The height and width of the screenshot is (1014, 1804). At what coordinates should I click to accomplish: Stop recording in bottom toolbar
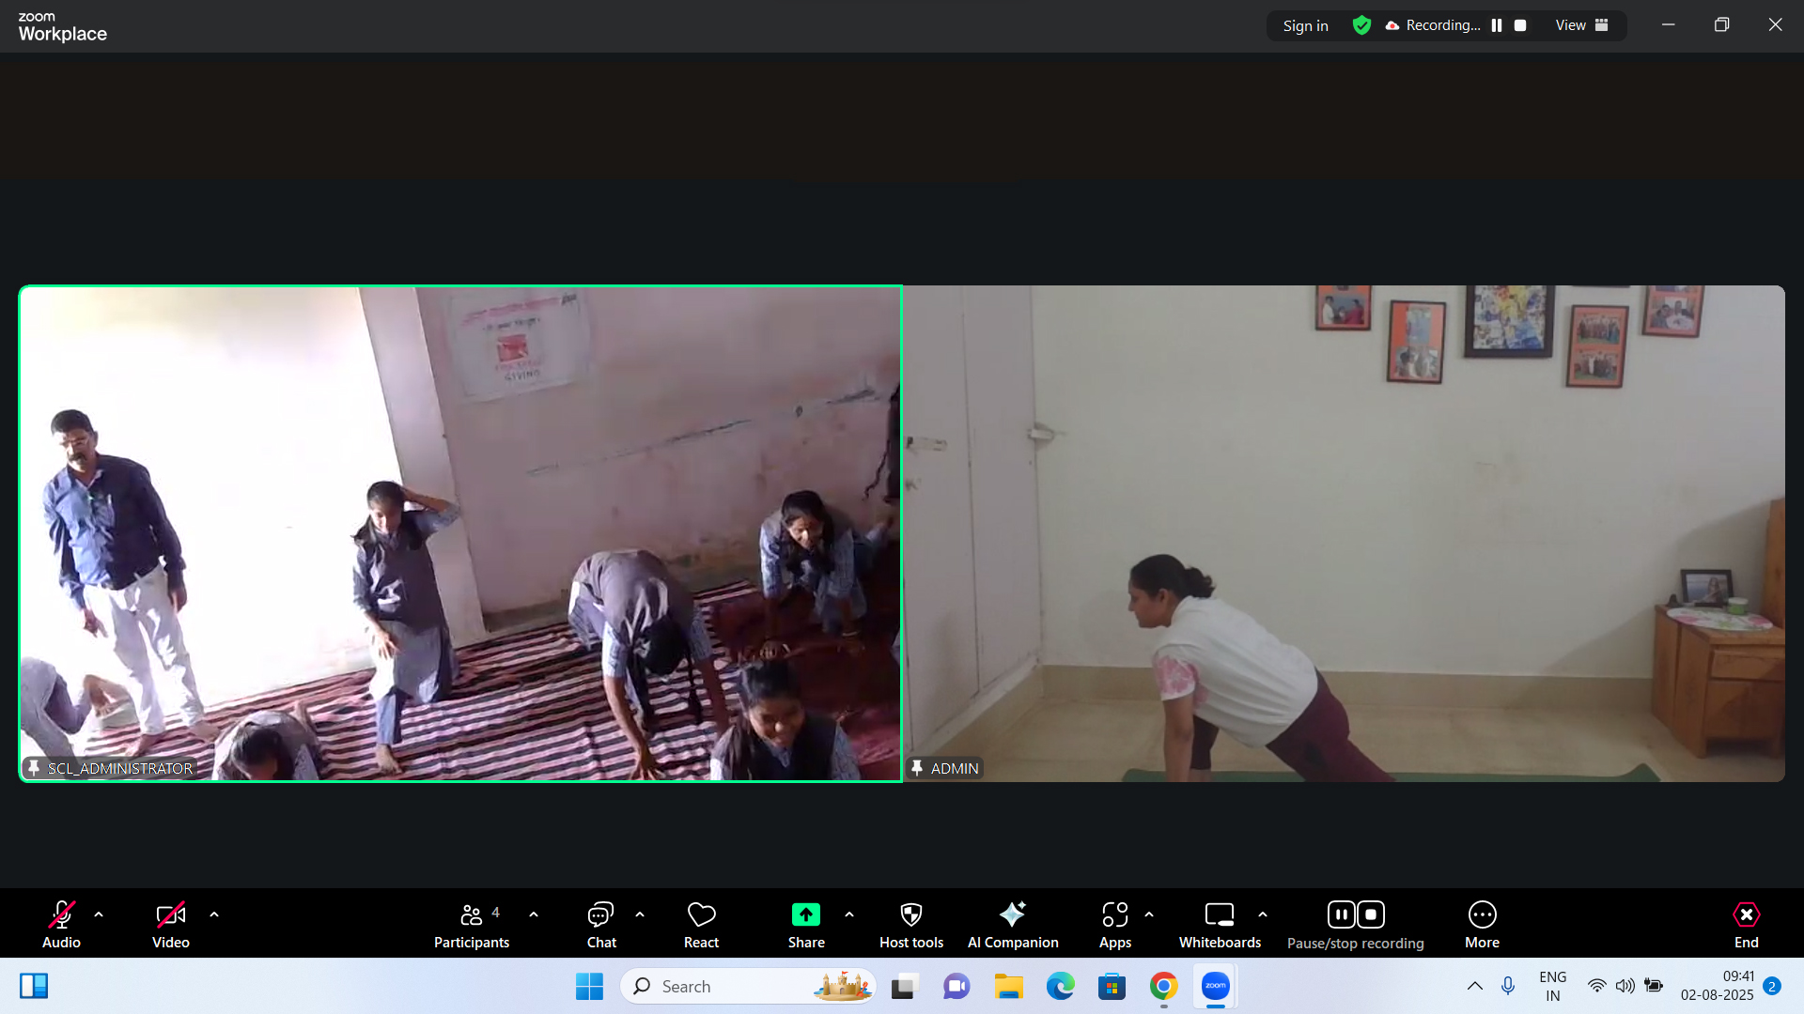(x=1371, y=914)
